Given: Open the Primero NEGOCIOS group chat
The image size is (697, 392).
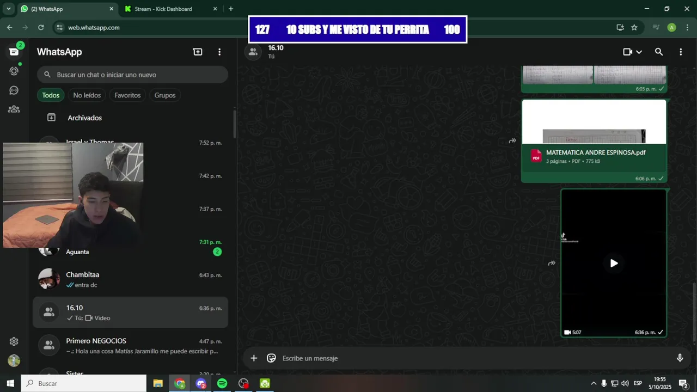Looking at the screenshot, I should click(x=131, y=346).
